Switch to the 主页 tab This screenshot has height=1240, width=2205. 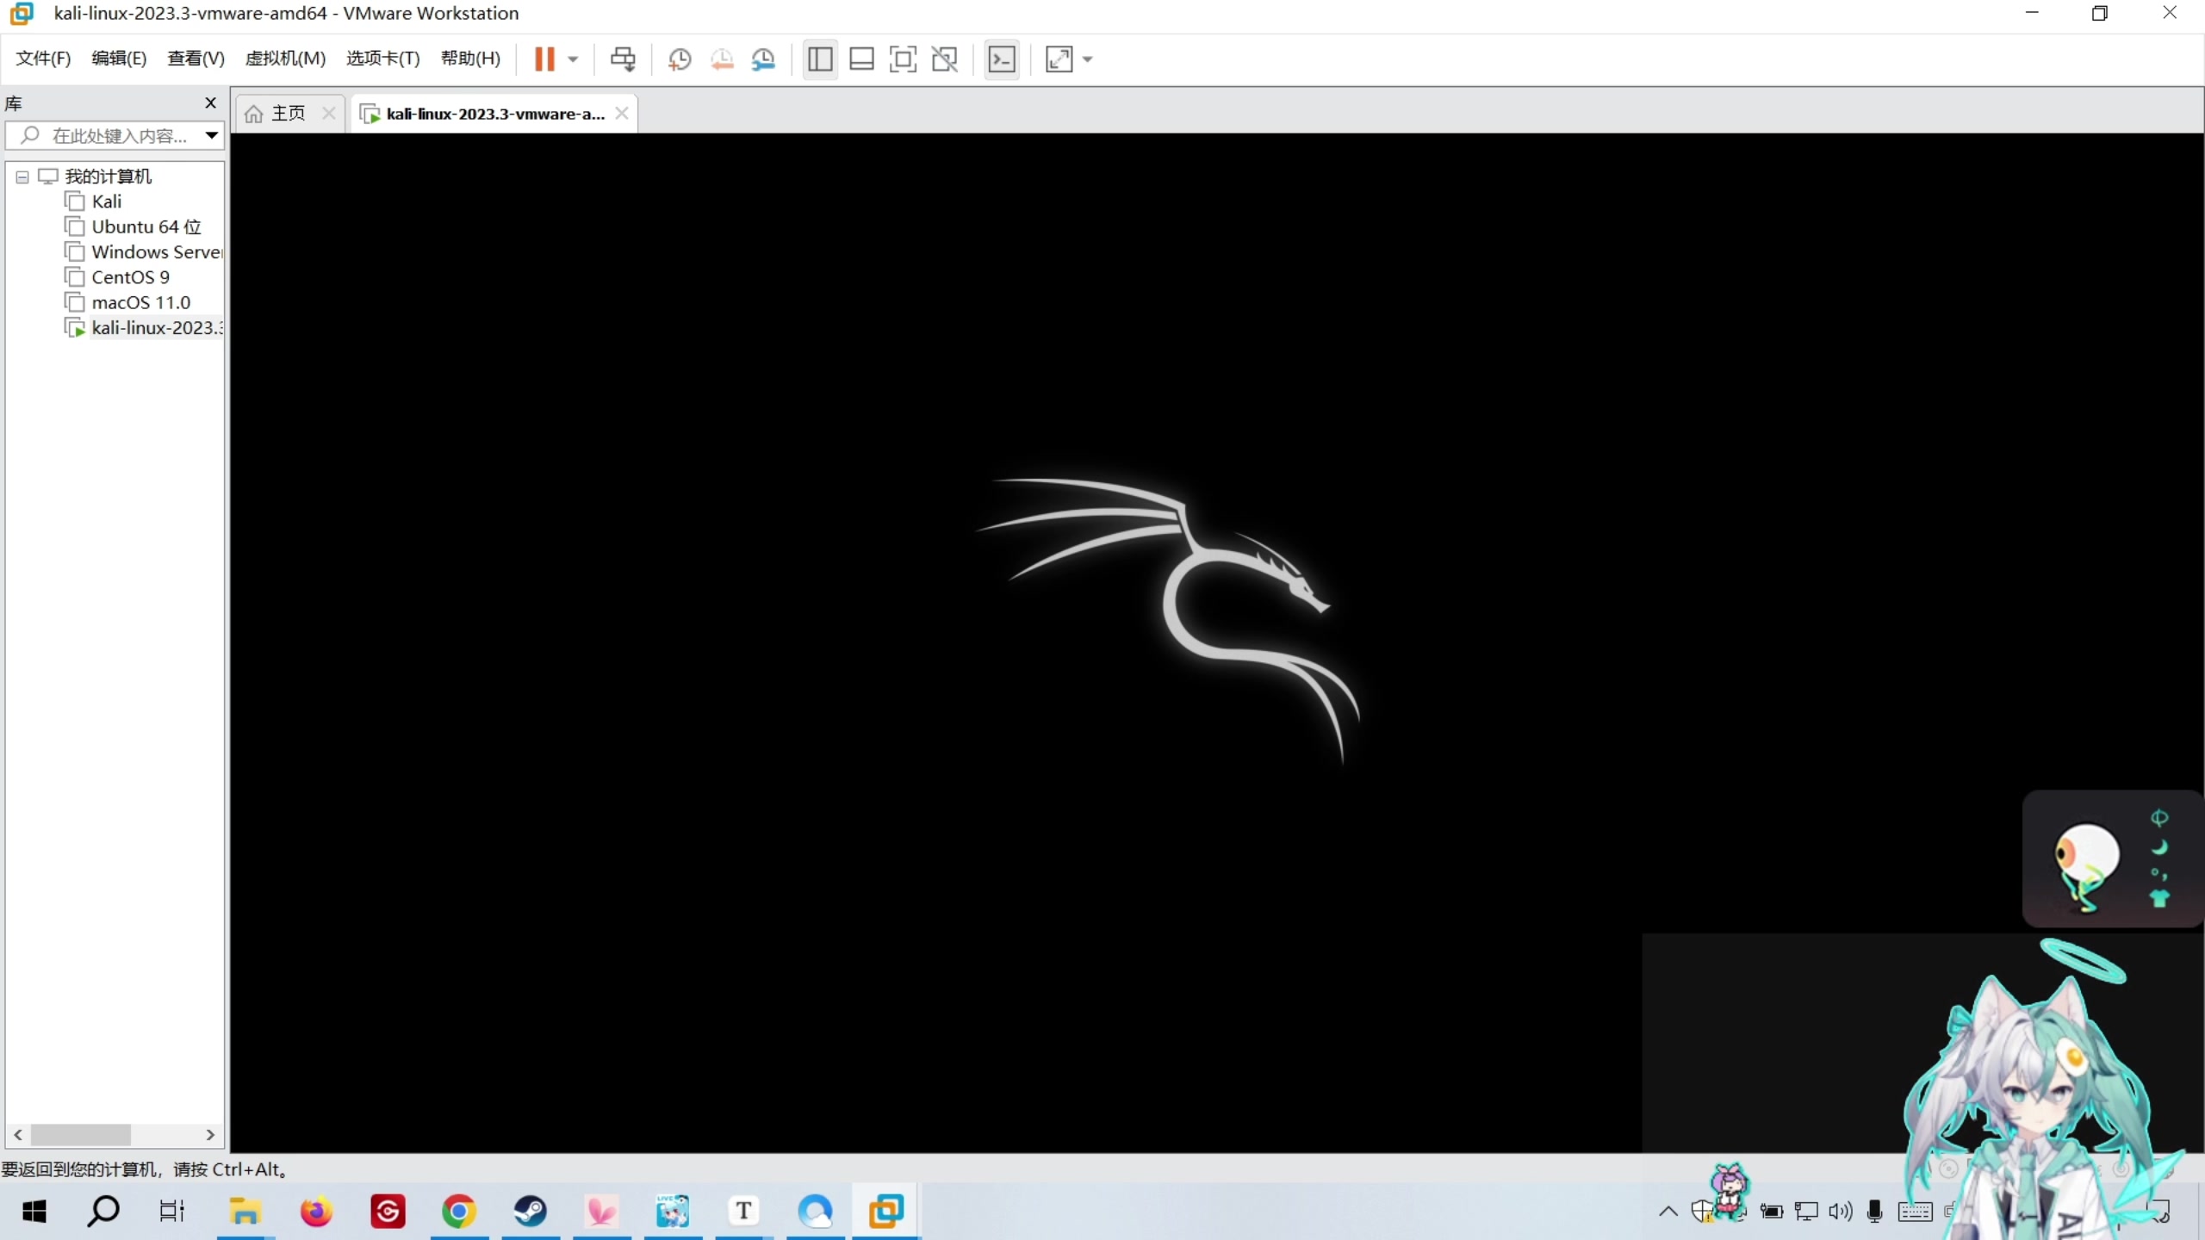tap(288, 114)
